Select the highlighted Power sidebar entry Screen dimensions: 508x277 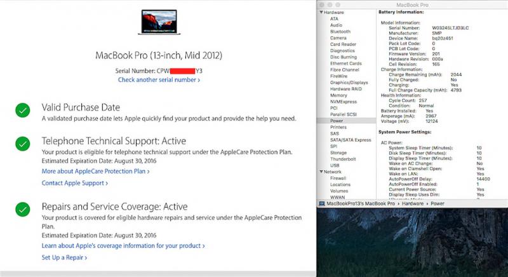pyautogui.click(x=346, y=121)
